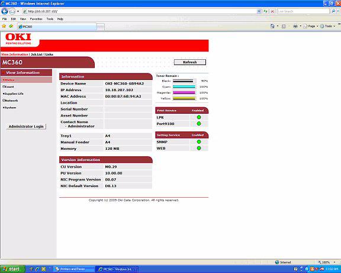Click the ATI system tray icon
Image resolution: width=341 pixels, height=273 pixels.
322,269
